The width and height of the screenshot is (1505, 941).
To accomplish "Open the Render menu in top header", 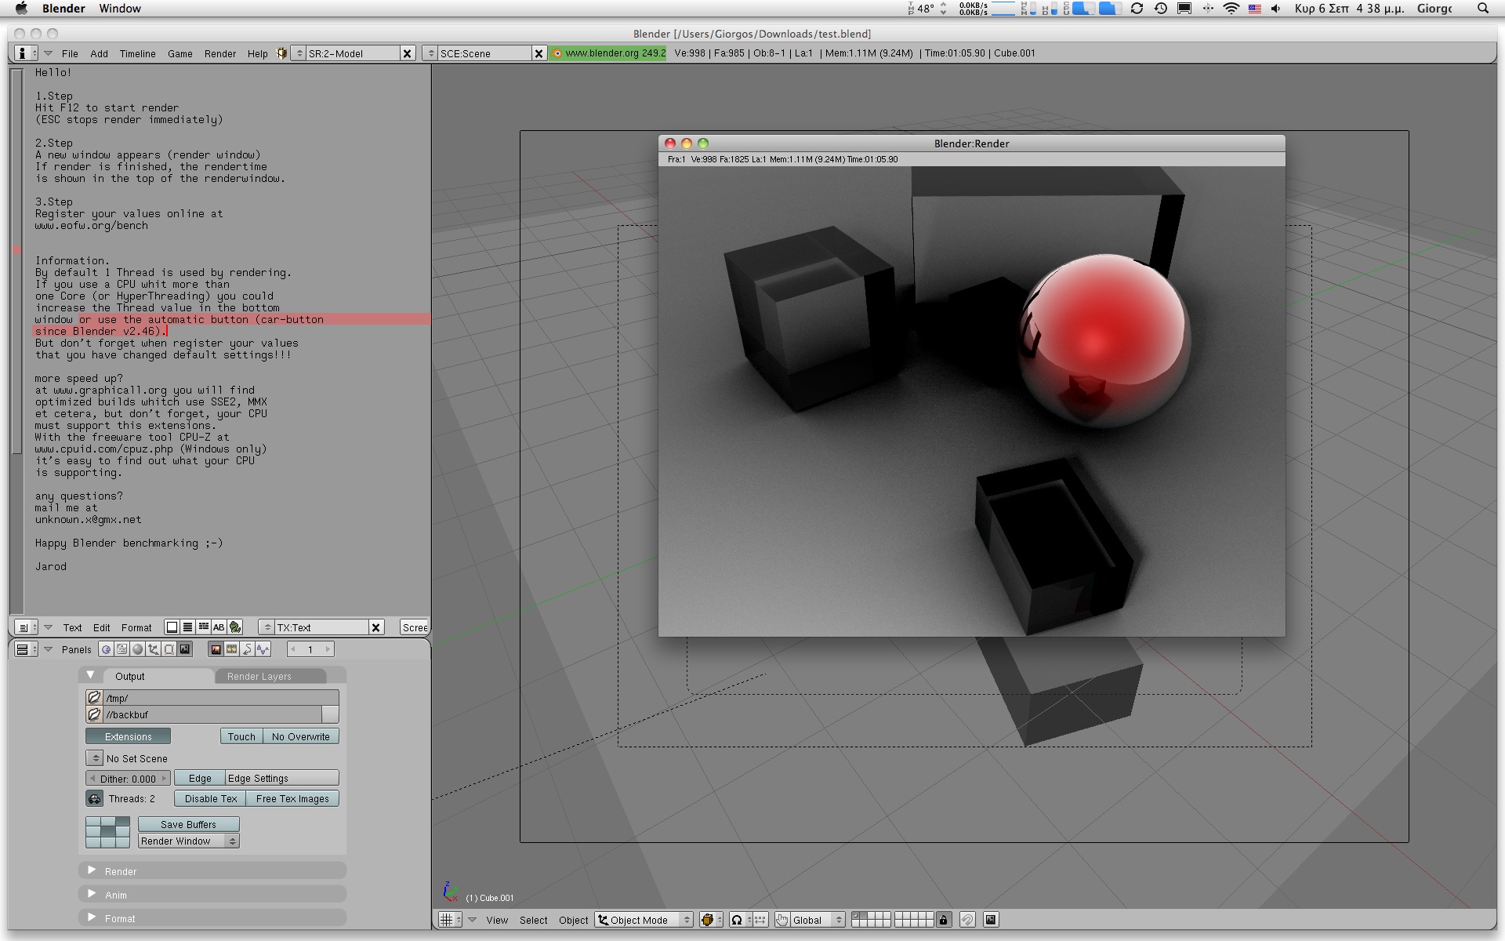I will click(220, 53).
